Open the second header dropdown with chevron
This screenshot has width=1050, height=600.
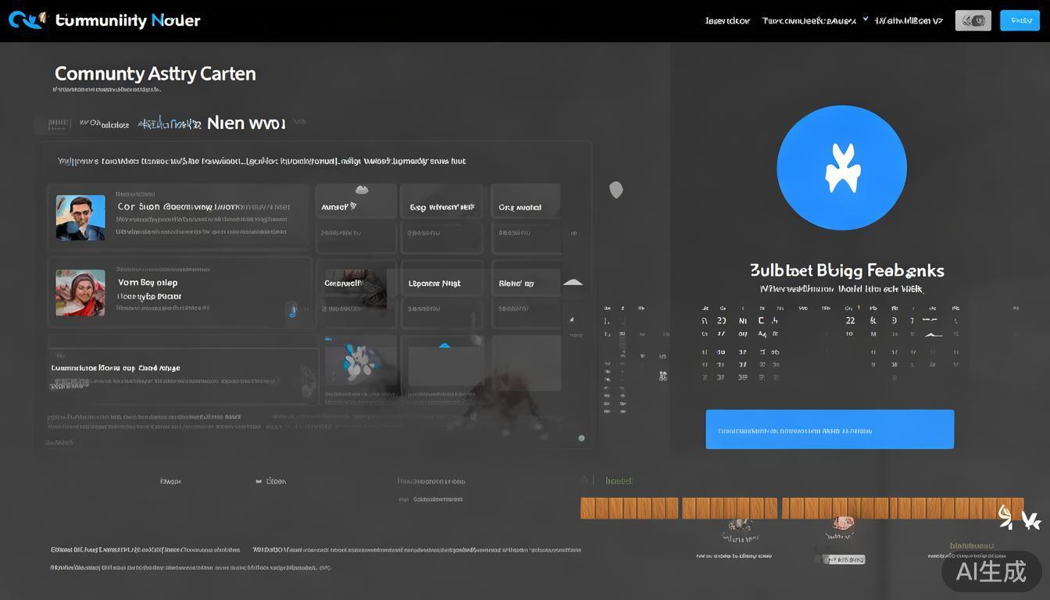click(x=814, y=21)
